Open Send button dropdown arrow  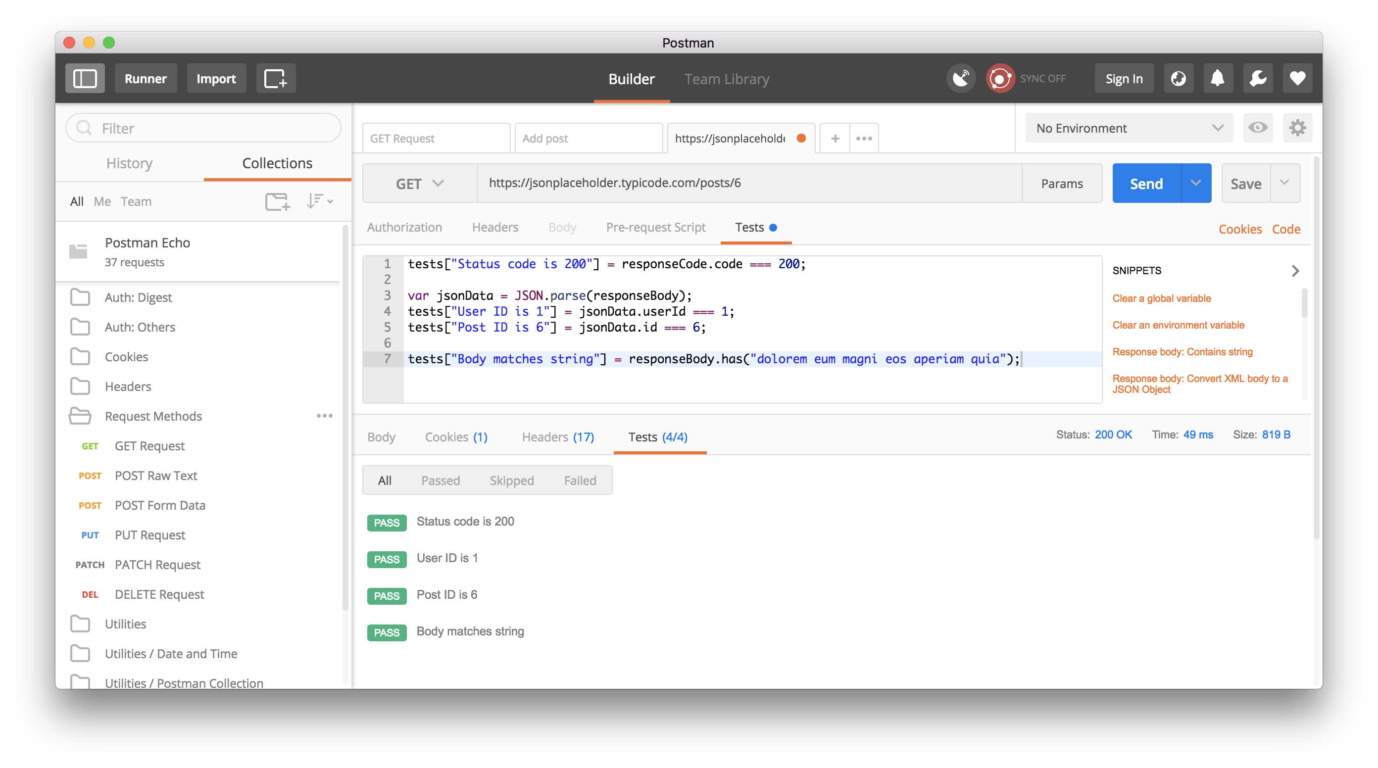(x=1195, y=184)
